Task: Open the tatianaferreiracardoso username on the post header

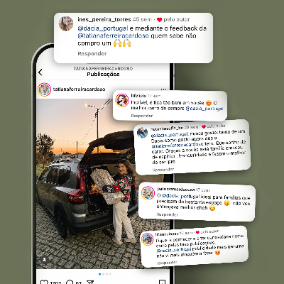Action: click(79, 89)
